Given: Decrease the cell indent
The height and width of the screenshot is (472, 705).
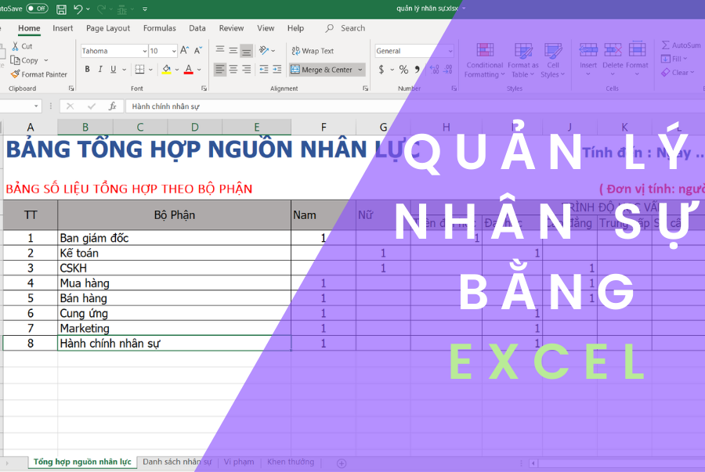Looking at the screenshot, I should coord(264,69).
